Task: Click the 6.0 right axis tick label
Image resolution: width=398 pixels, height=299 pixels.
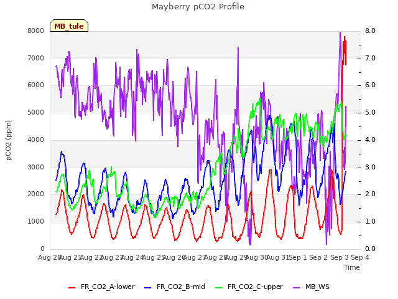Action: pos(370,85)
